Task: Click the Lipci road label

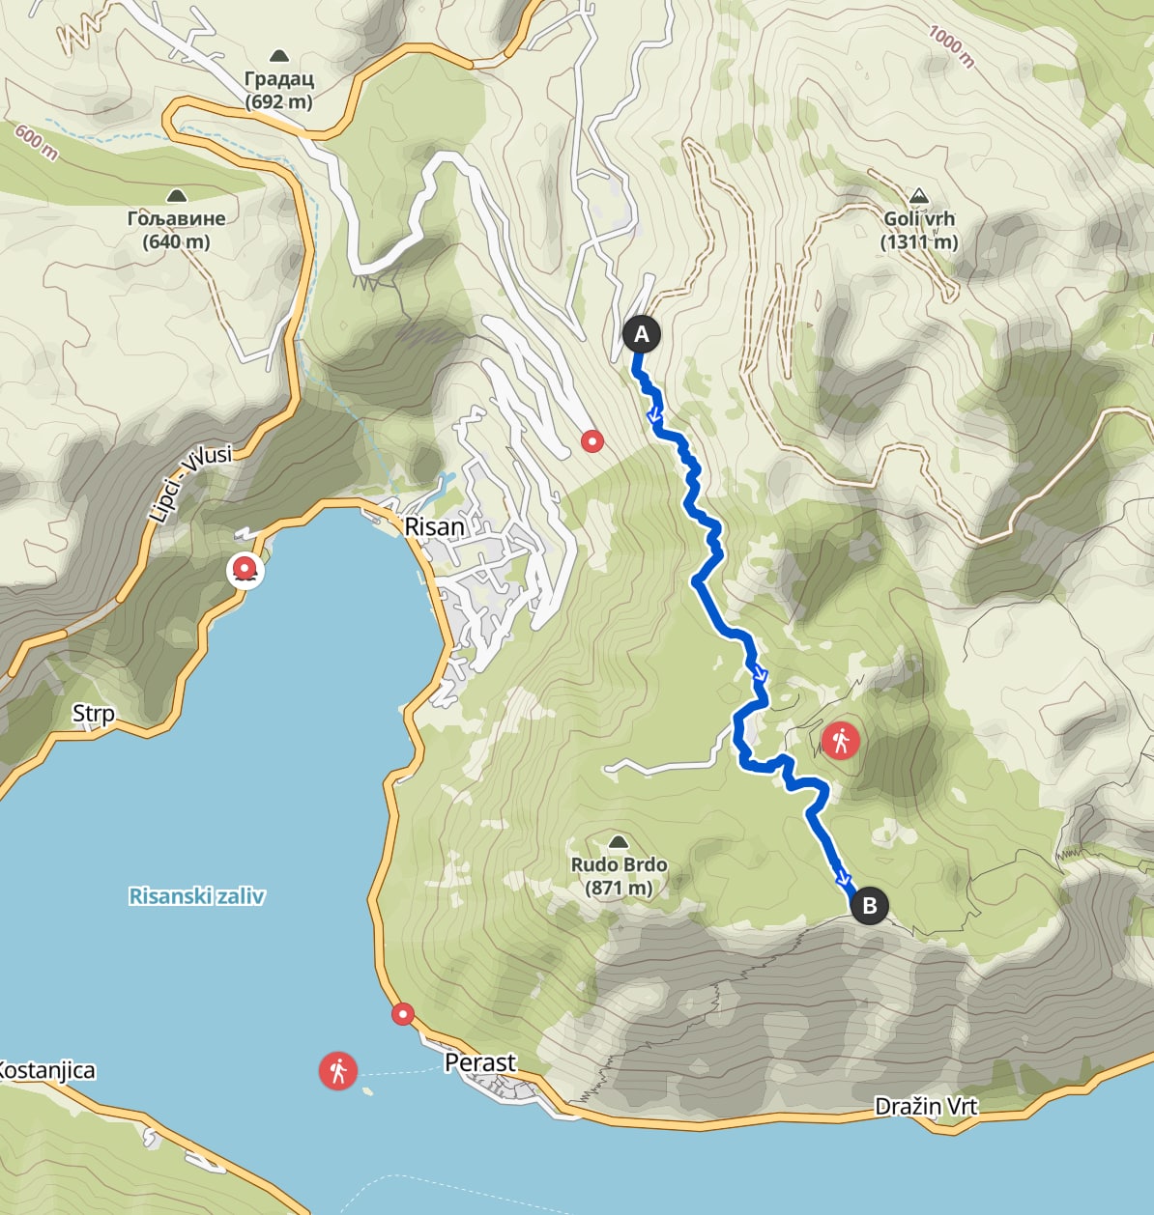Action: click(189, 484)
